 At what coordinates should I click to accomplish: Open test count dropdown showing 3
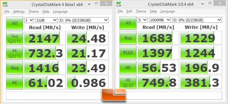(x=29, y=20)
